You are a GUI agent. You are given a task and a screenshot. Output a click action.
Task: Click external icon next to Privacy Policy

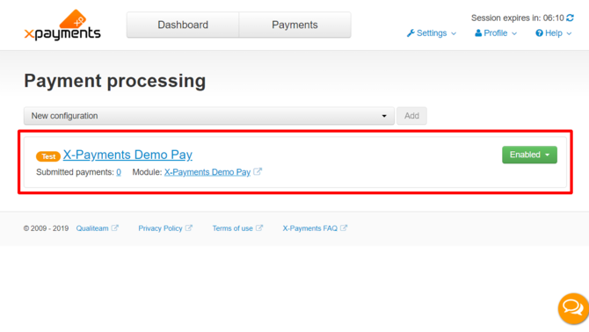tap(189, 227)
